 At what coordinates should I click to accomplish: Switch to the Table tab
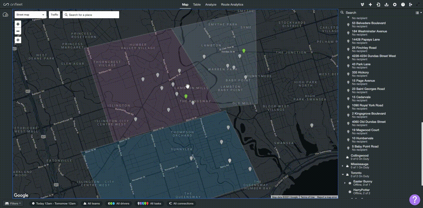tap(197, 5)
